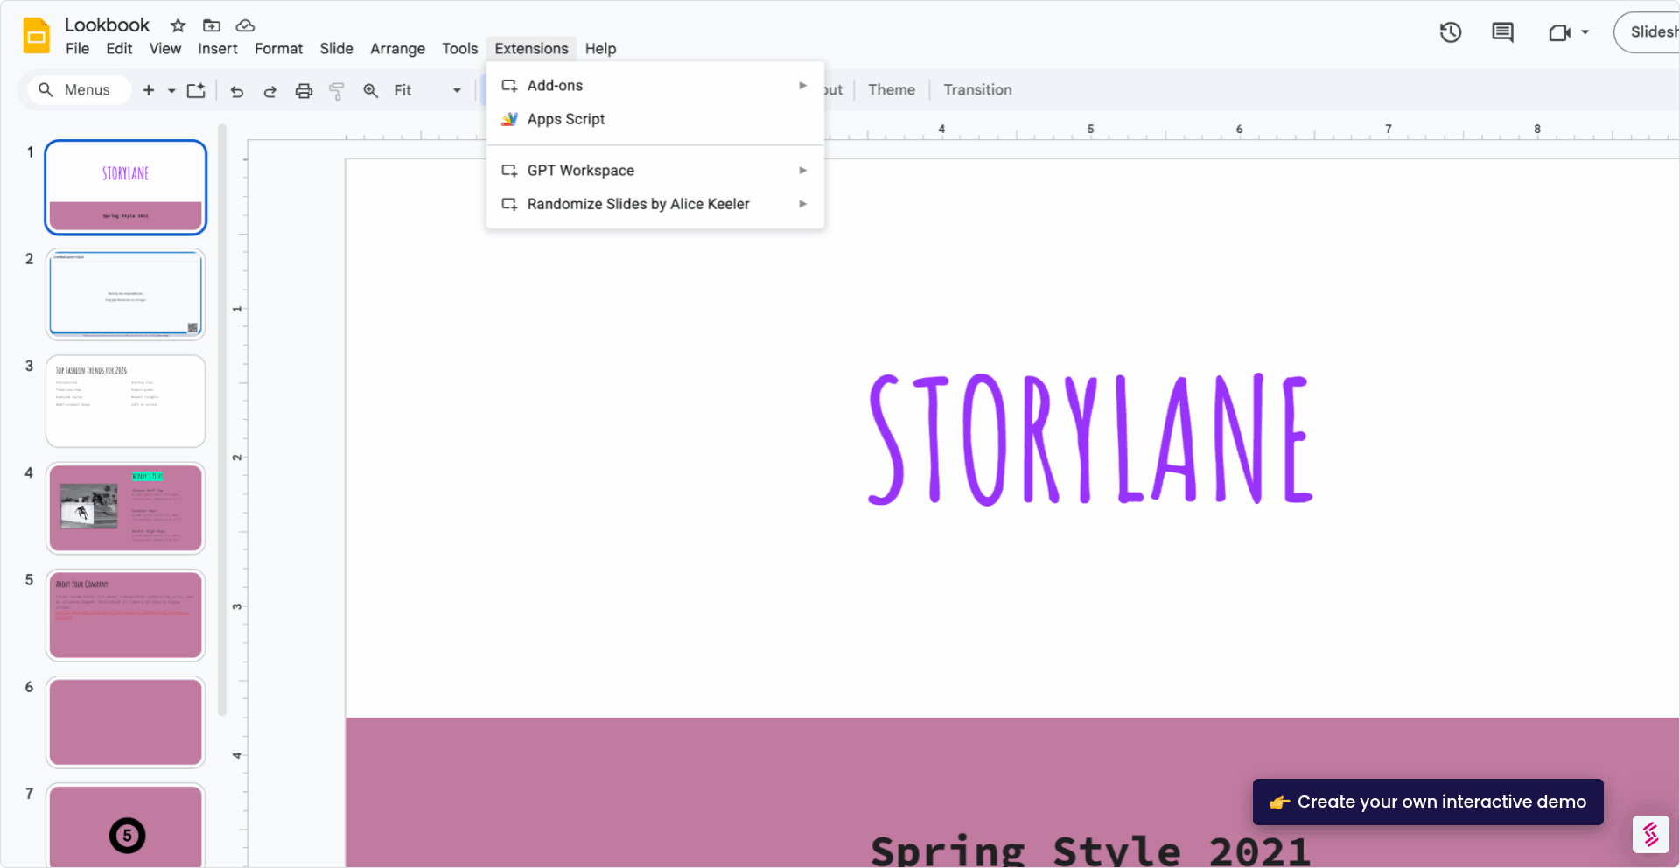This screenshot has width=1680, height=868.
Task: Click the templates new slide icon
Action: pyautogui.click(x=197, y=90)
